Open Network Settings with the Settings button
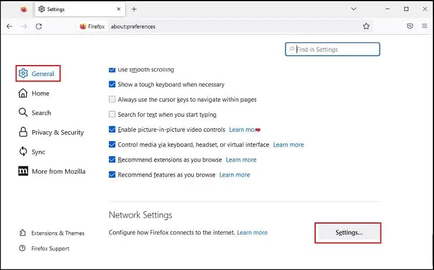This screenshot has width=434, height=270. click(x=348, y=232)
